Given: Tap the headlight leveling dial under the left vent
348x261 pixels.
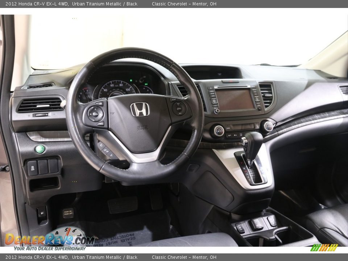Looking at the screenshot, I should pos(41,115).
